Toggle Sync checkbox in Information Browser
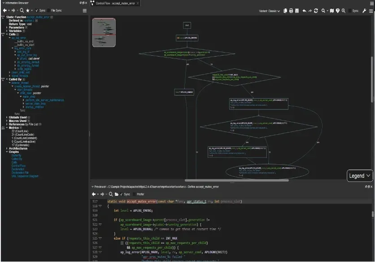 click(37, 10)
